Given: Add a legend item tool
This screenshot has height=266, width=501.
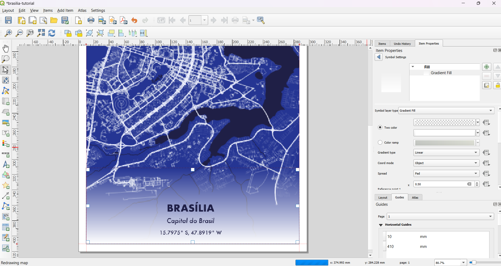Looking at the screenshot, I should pos(6,144).
